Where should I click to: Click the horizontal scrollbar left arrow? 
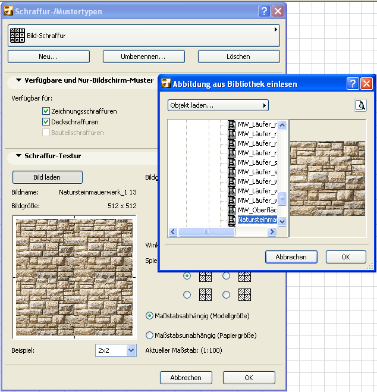pyautogui.click(x=173, y=232)
